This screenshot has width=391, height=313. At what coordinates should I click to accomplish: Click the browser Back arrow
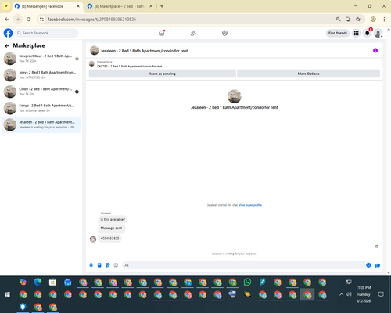(7, 20)
